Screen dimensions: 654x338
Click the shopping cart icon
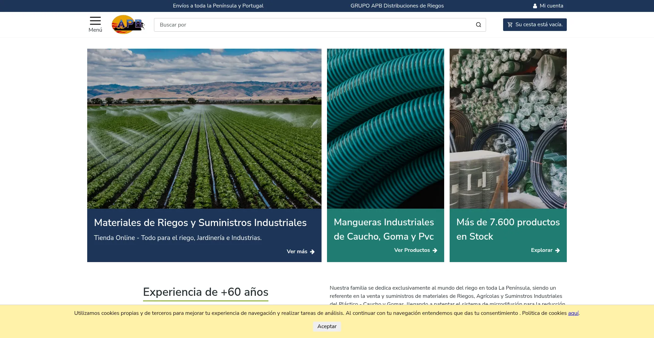510,25
